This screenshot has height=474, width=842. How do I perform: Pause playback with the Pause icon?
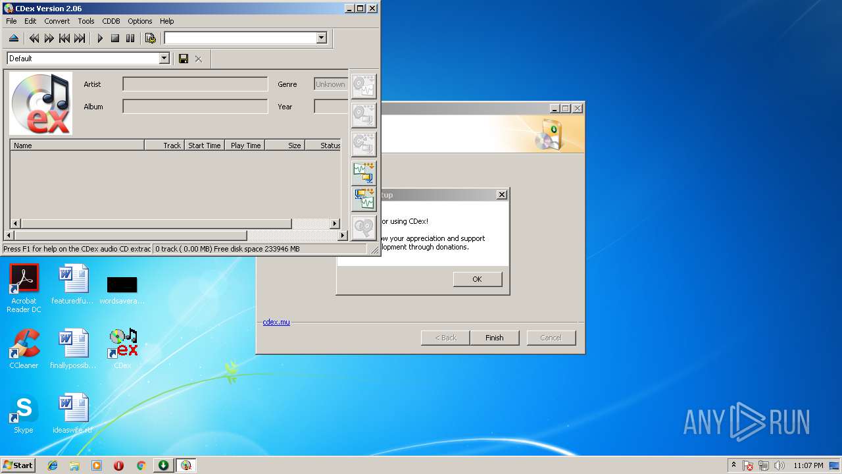(130, 38)
